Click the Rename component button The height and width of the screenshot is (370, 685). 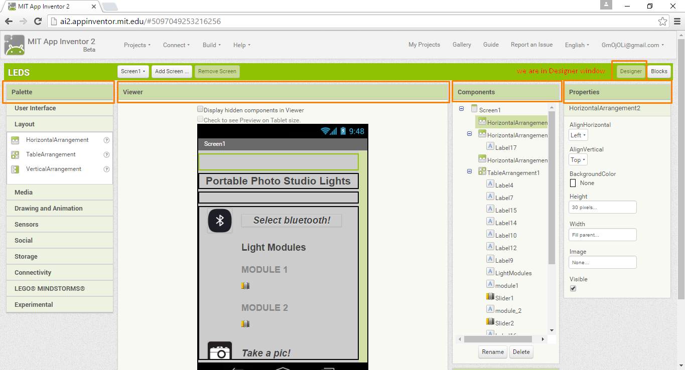pyautogui.click(x=493, y=352)
